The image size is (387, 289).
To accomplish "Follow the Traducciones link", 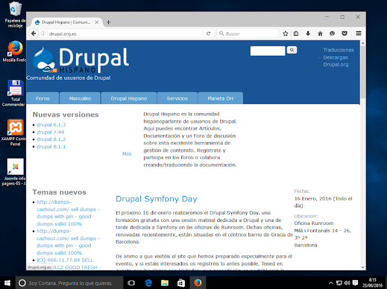I will click(339, 50).
